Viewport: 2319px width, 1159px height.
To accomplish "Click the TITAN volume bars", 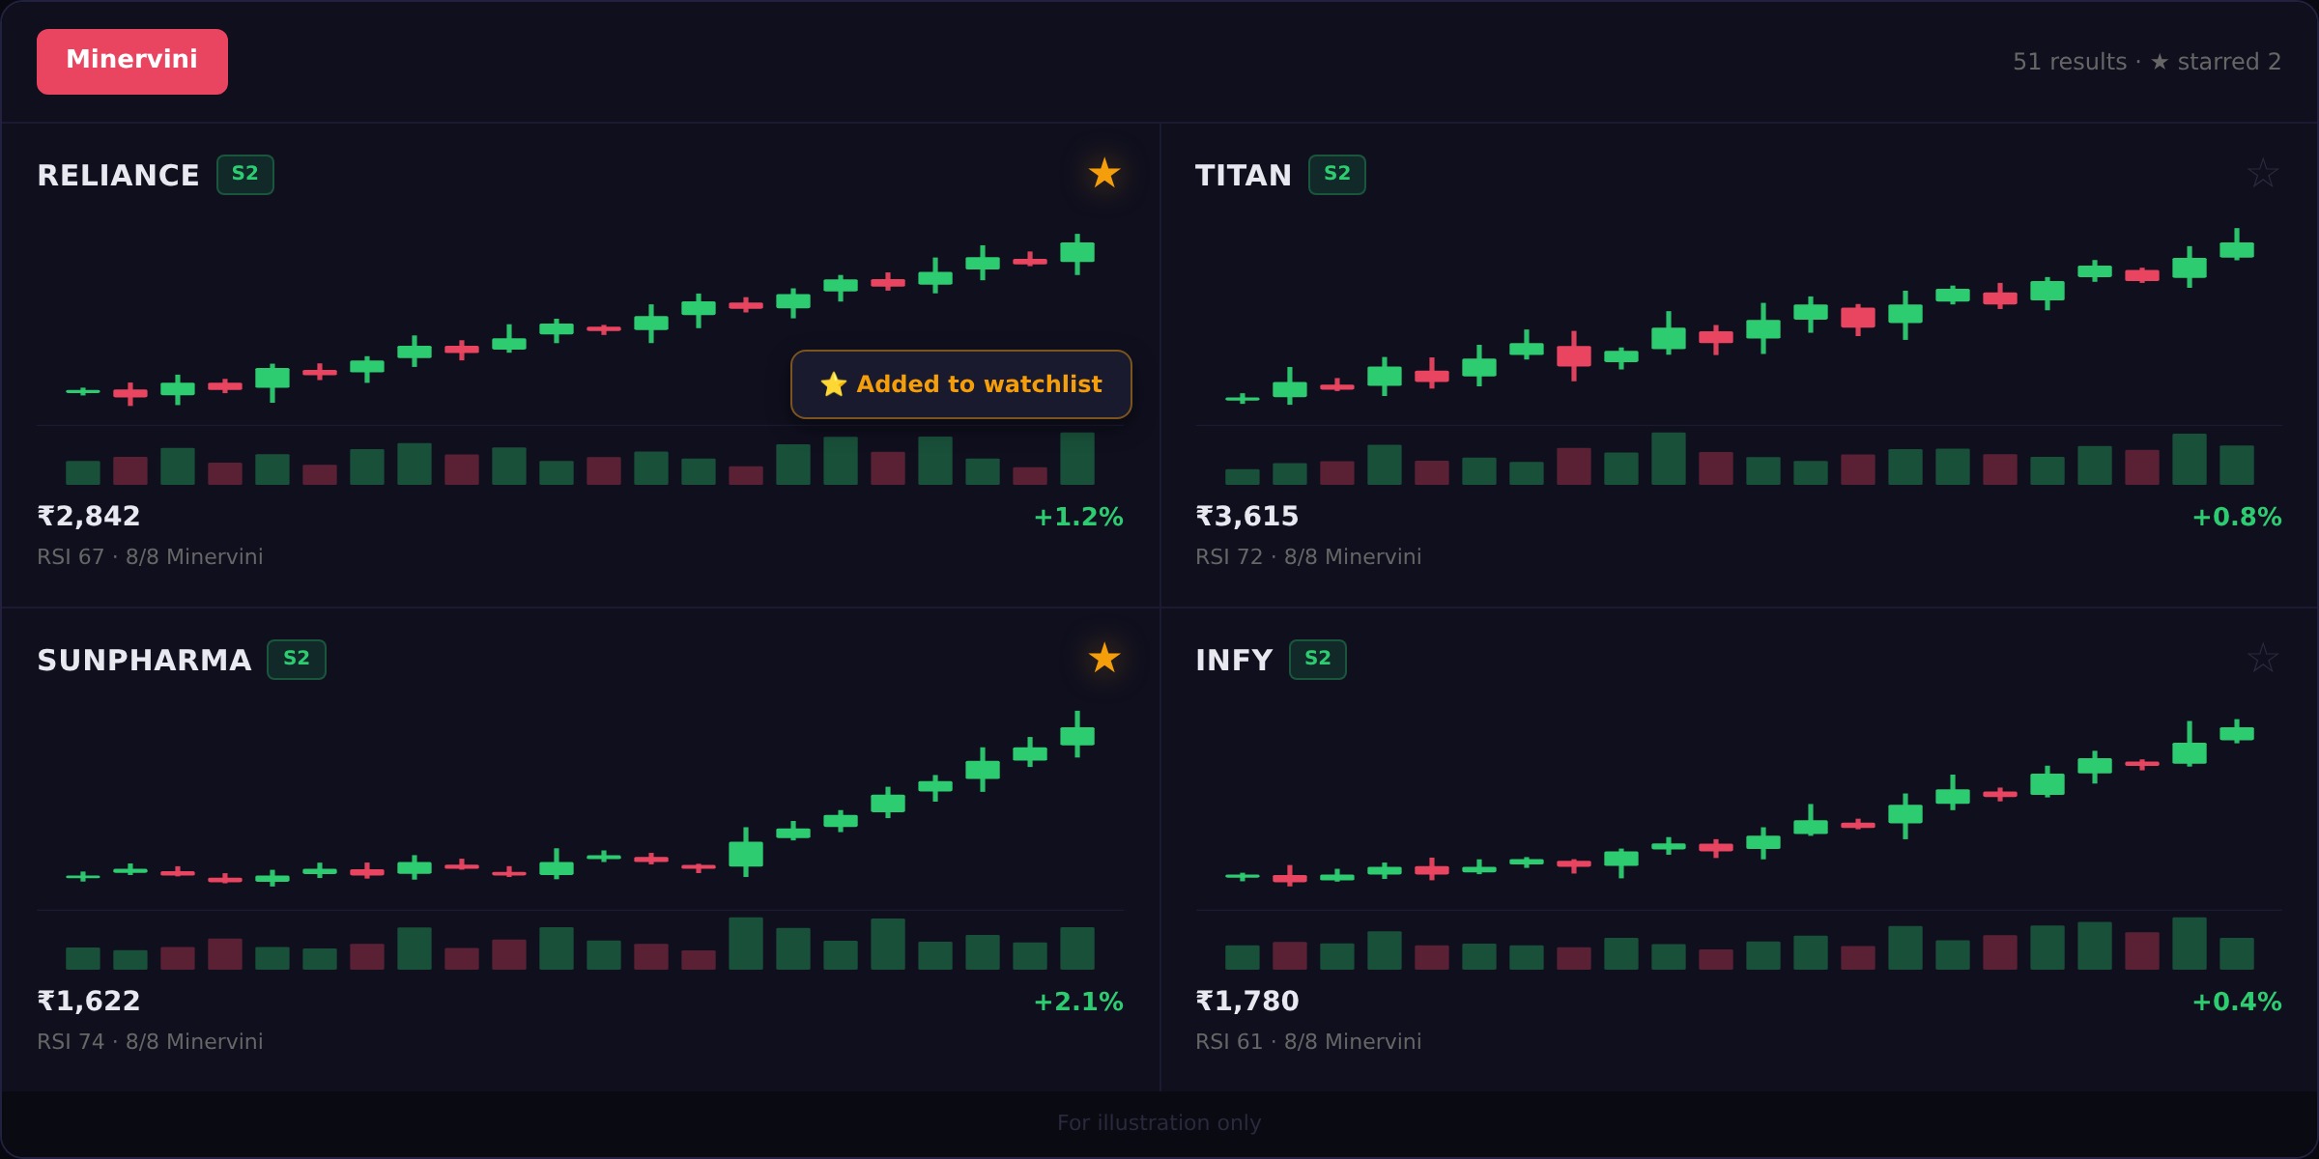I will [x=1739, y=459].
